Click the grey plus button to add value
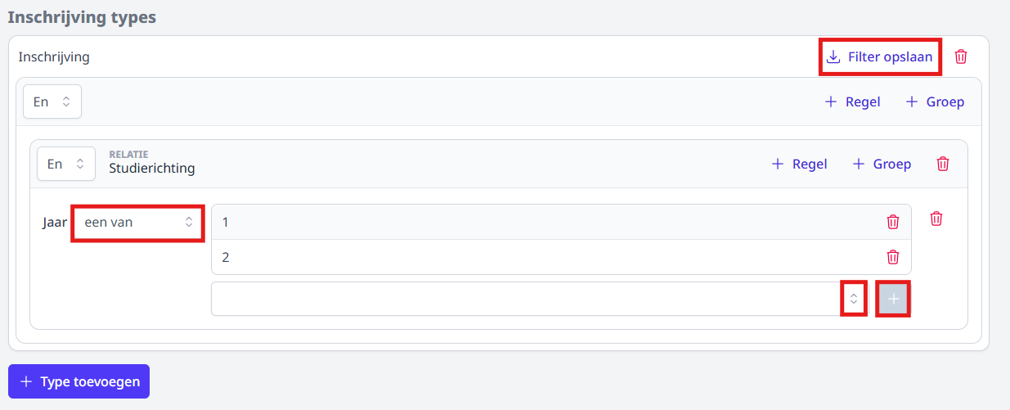The image size is (1010, 410). 893,299
